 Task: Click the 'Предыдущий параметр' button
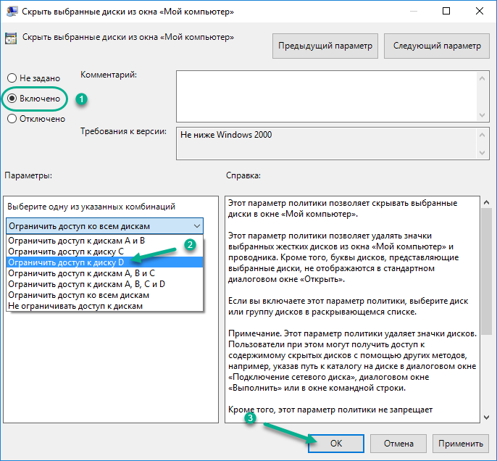[325, 46]
